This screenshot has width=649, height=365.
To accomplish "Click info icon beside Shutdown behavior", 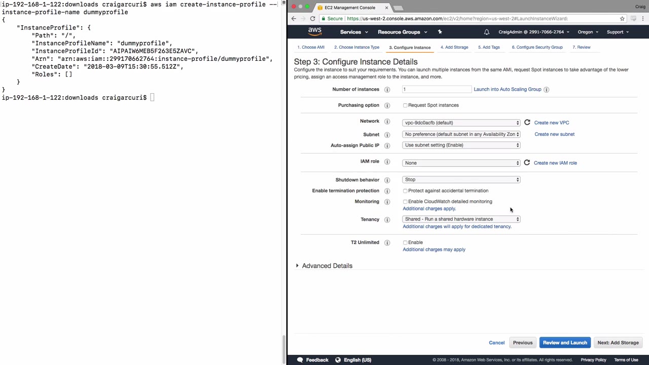I will (x=387, y=180).
